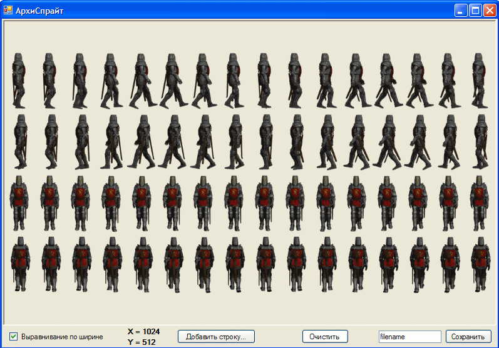Minimize the АрхиСпрайт window
This screenshot has width=499, height=348.
pyautogui.click(x=461, y=11)
